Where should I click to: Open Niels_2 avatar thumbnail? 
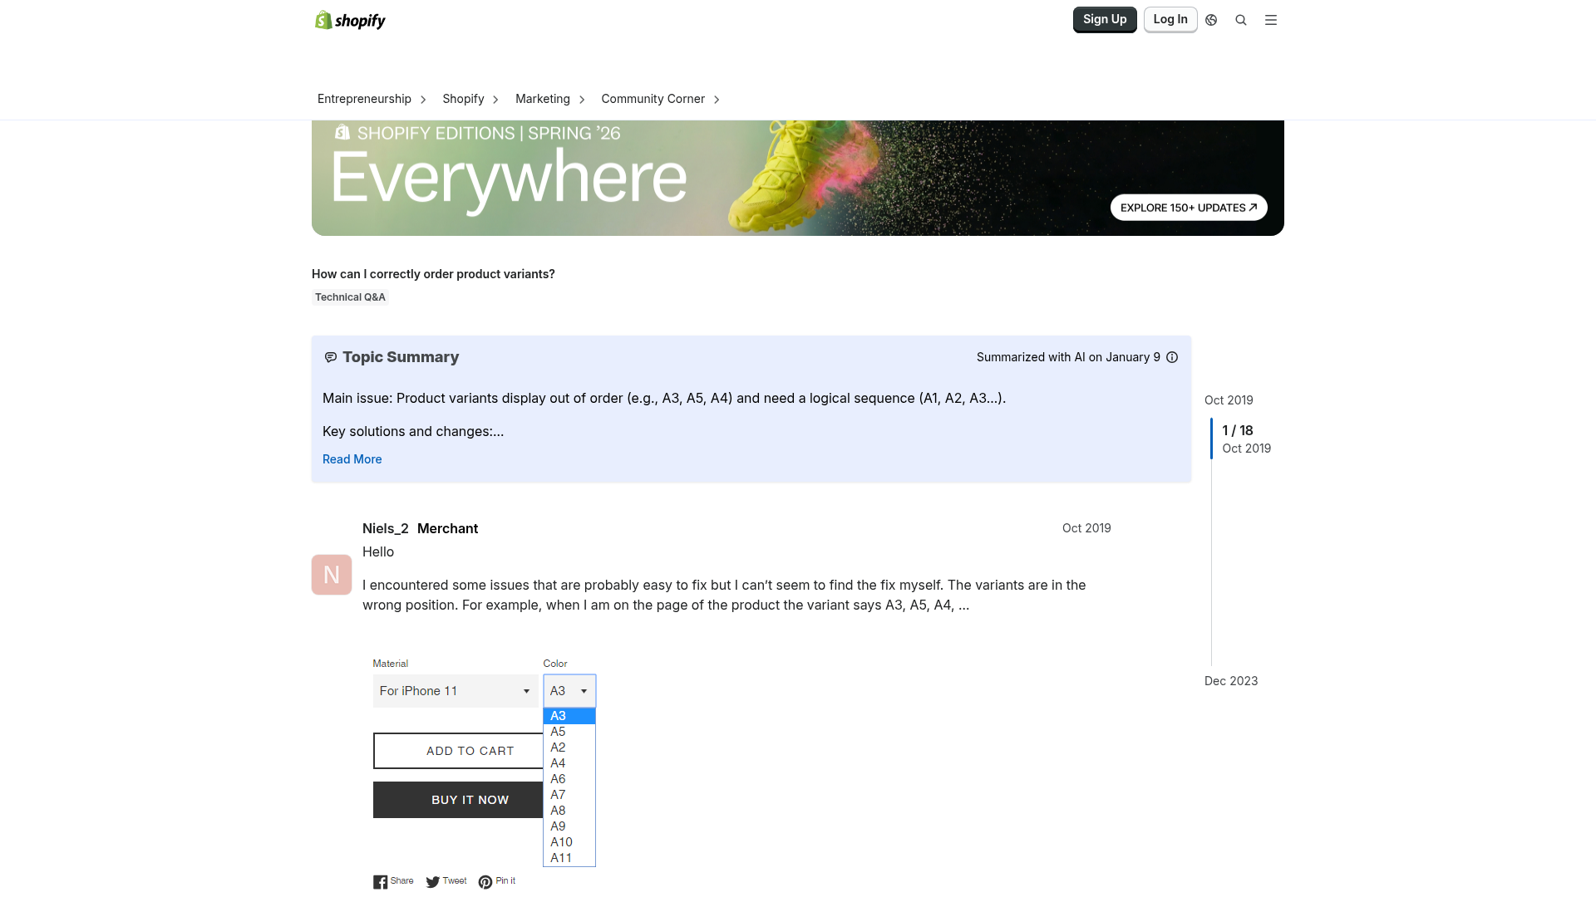(332, 575)
